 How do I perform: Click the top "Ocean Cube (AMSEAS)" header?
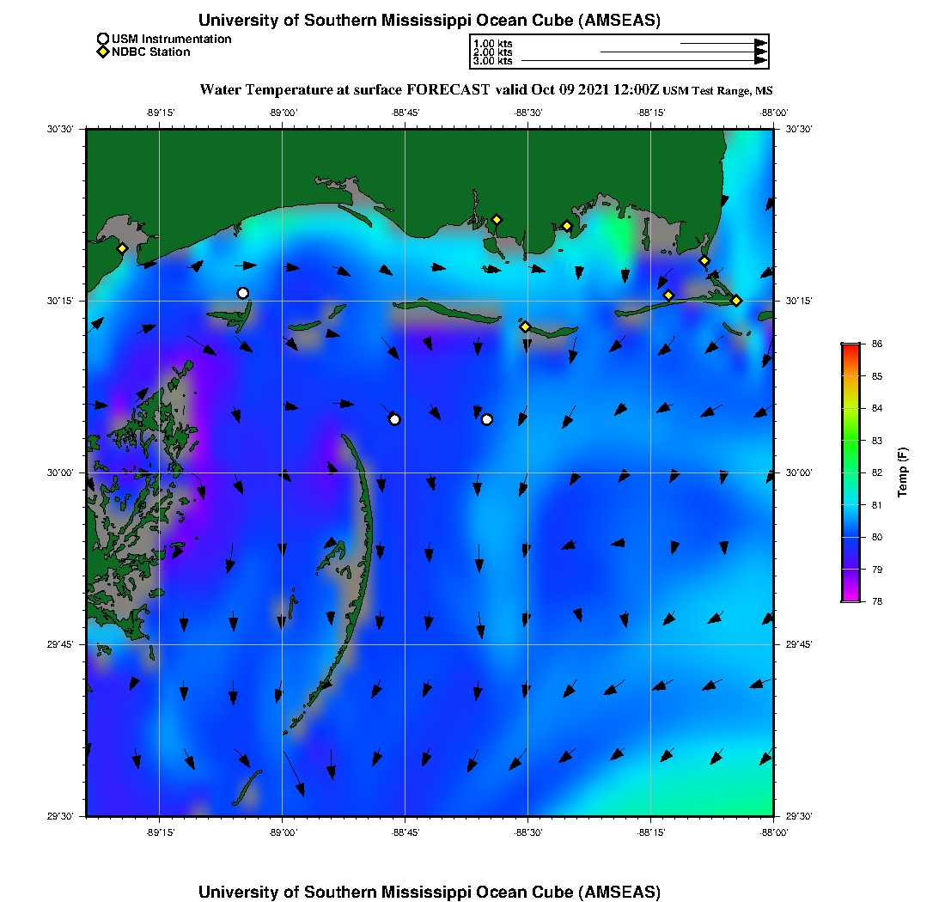tap(430, 21)
